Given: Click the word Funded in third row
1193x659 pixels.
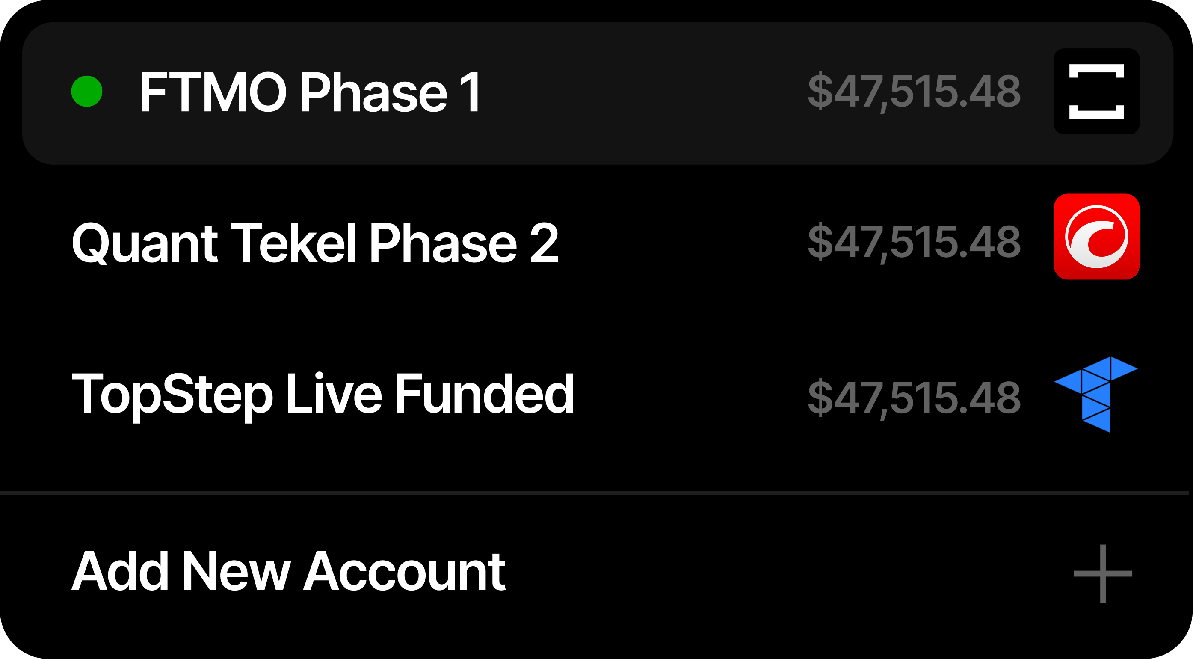Looking at the screenshot, I should [x=484, y=394].
